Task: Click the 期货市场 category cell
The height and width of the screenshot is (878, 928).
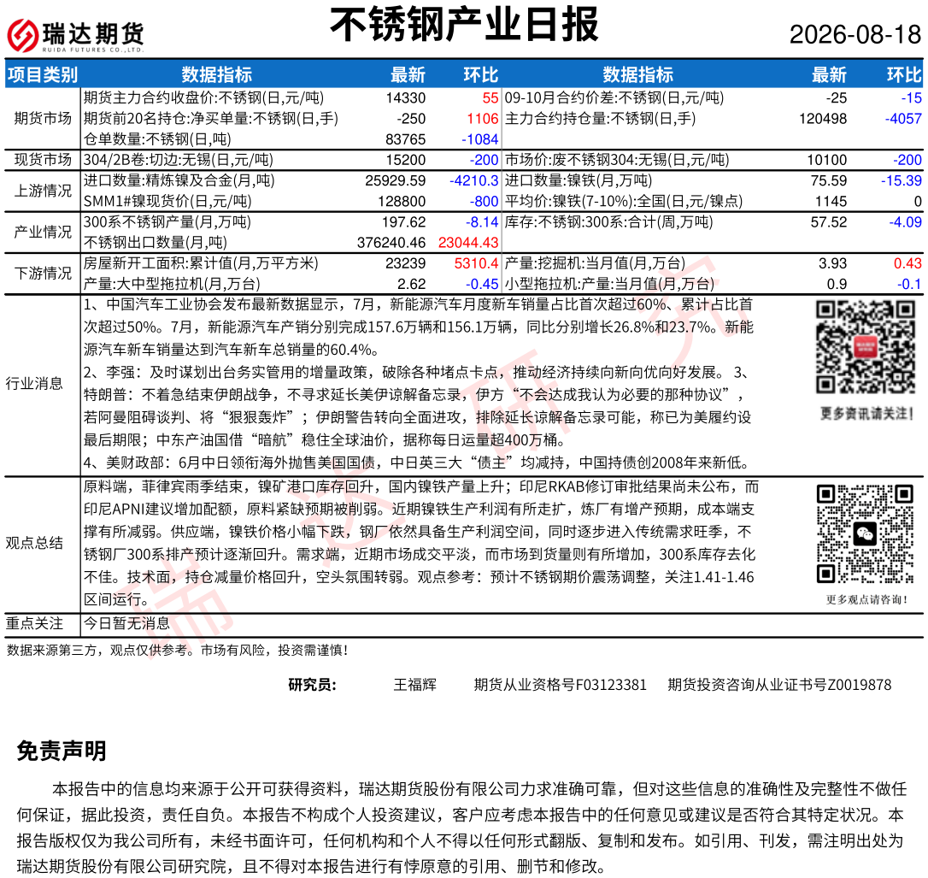Action: 43,119
